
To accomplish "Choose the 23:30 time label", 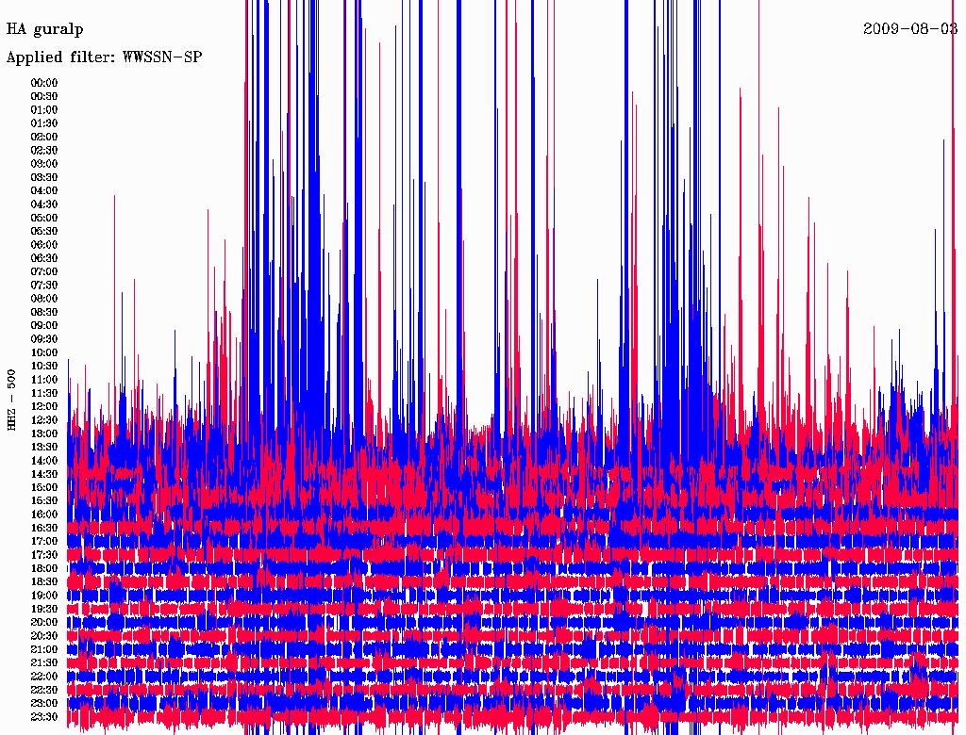I will click(44, 716).
